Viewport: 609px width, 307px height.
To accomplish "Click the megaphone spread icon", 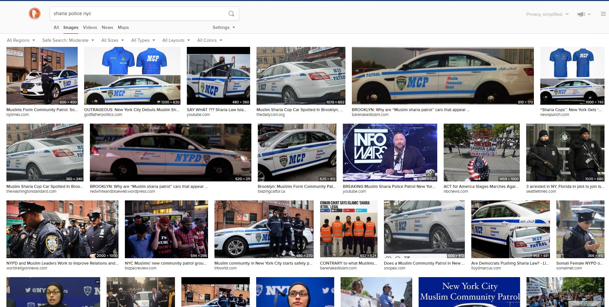I will tap(581, 14).
